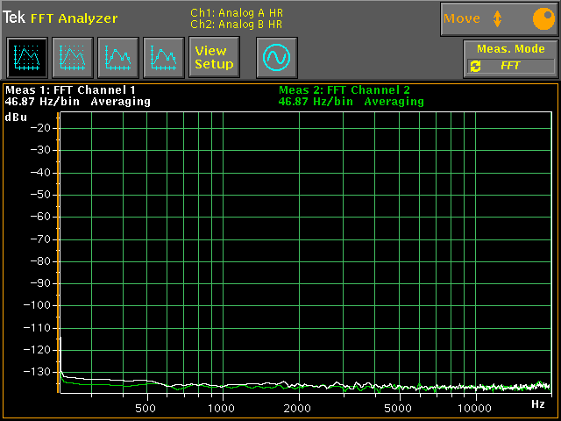Select the Meas 1: FFT Channel 1 label
The image size is (561, 421).
point(71,90)
